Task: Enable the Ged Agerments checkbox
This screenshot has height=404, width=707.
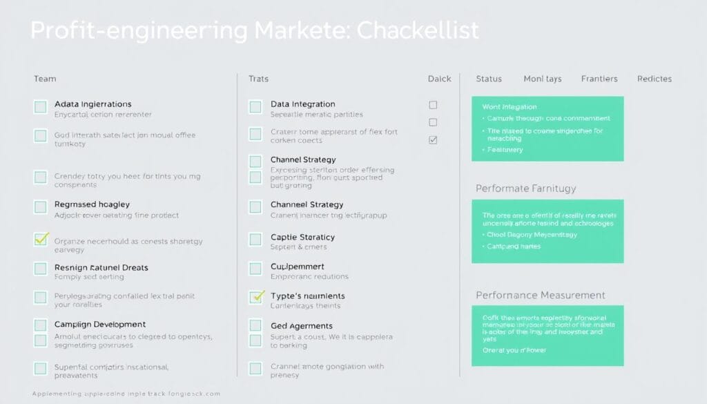Action: click(255, 325)
